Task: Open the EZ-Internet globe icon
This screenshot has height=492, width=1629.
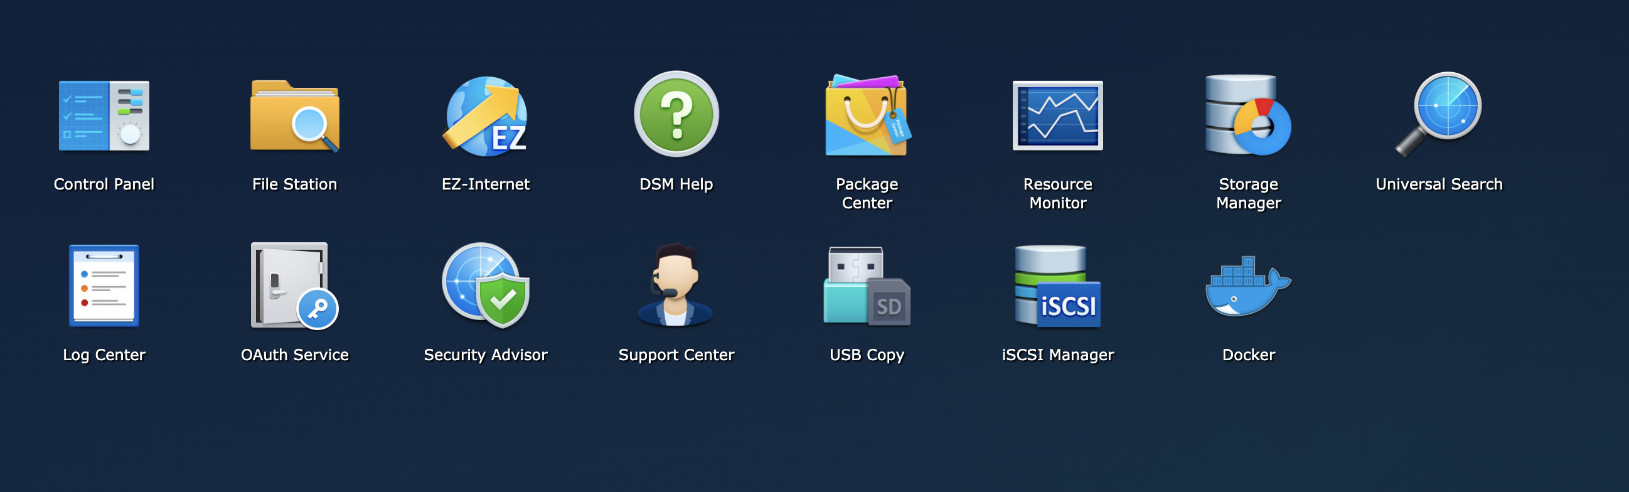Action: (486, 115)
